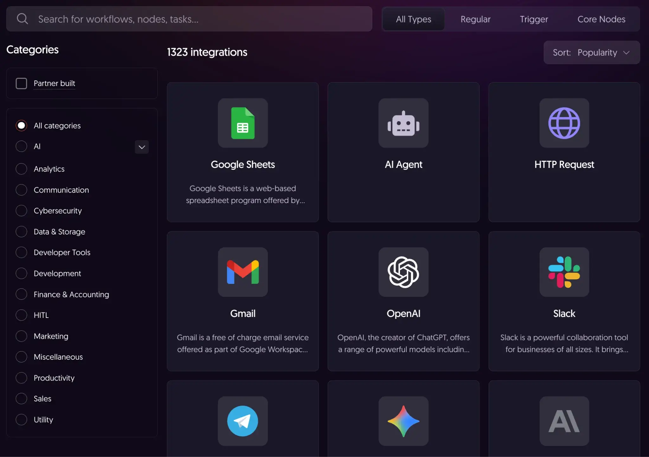Click the Telegram paper plane icon

click(243, 421)
